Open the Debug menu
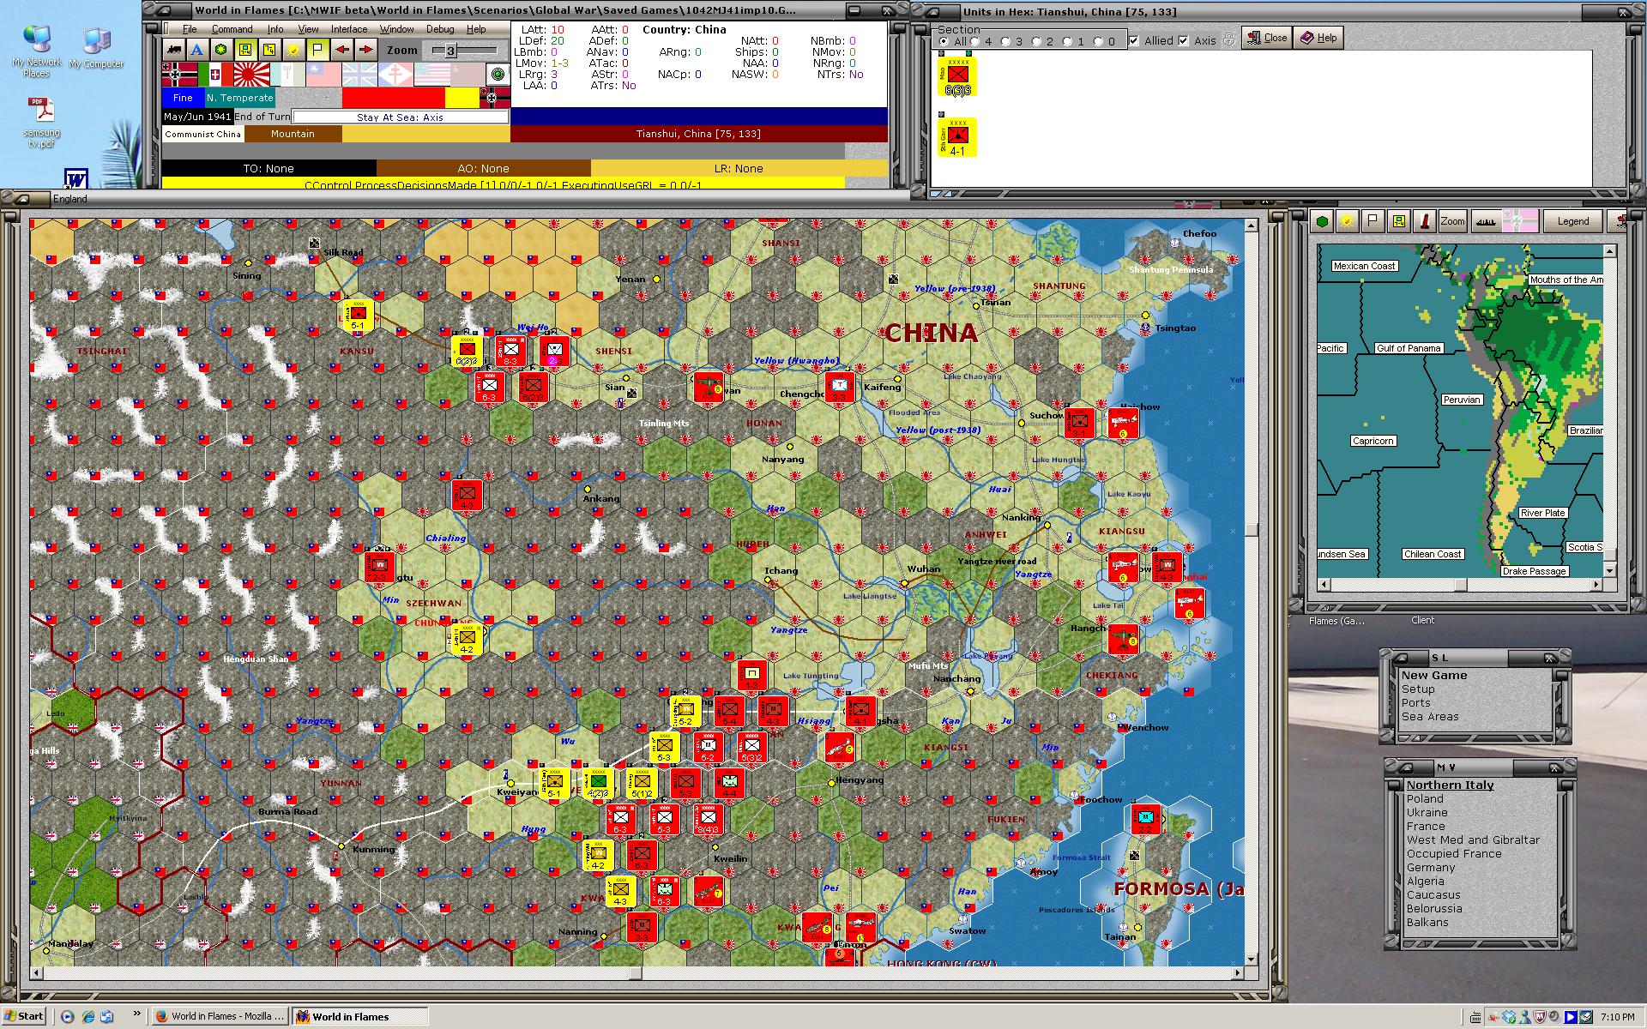This screenshot has width=1647, height=1029. (440, 29)
